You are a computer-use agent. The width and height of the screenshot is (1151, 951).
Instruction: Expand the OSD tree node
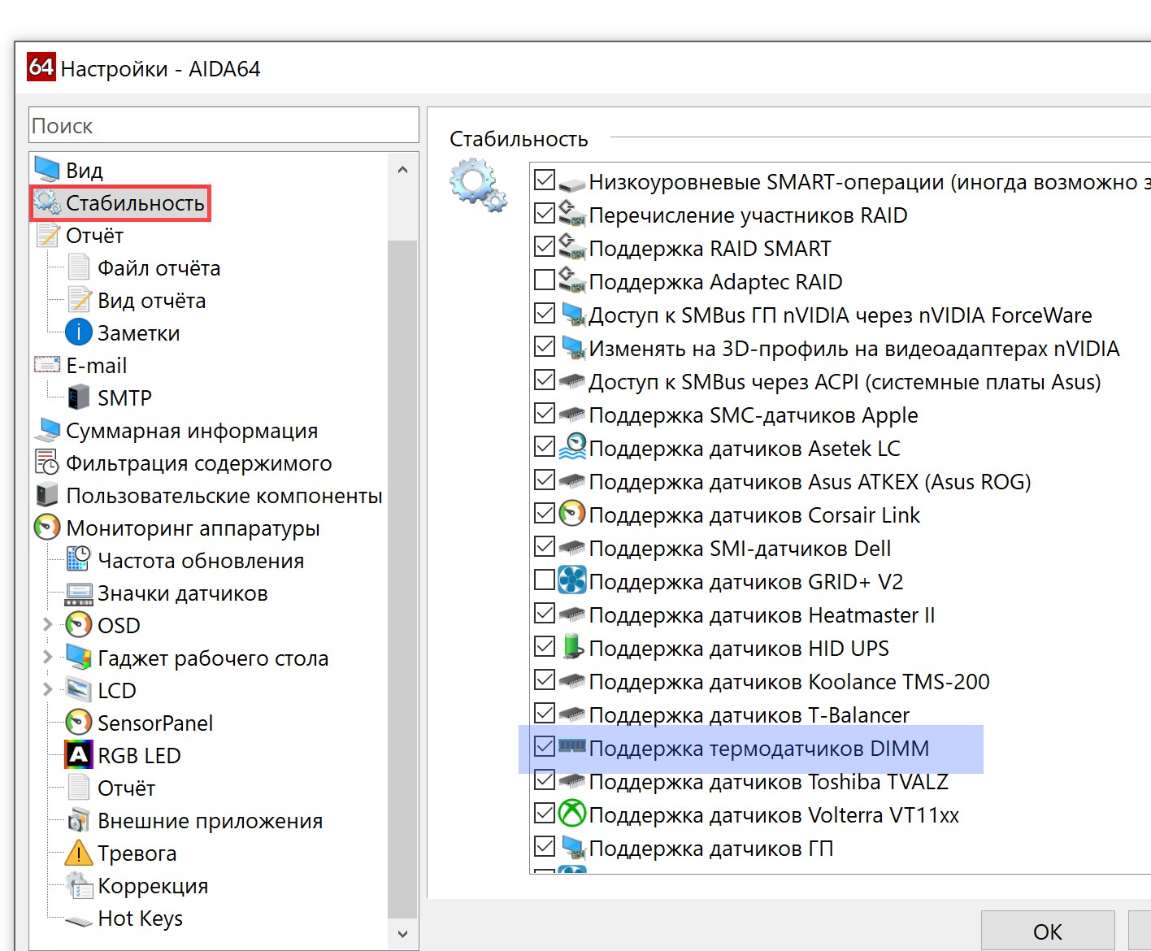pyautogui.click(x=47, y=624)
